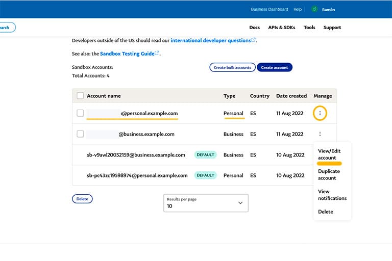Viewport: 392px width, 261px height.
Task: Click the Create account button
Action: pyautogui.click(x=275, y=67)
